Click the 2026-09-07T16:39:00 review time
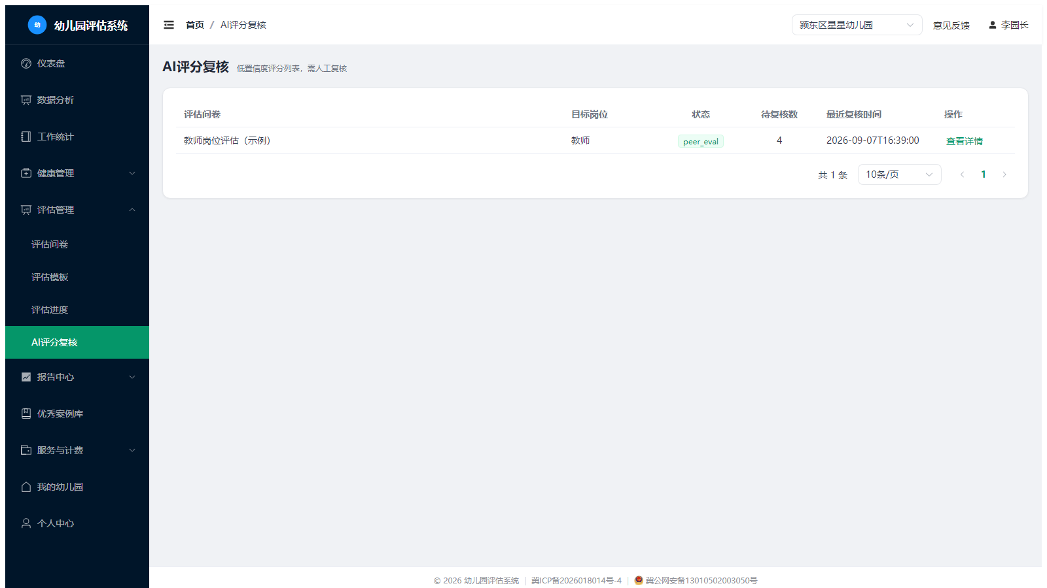This screenshot has height=588, width=1047. [x=872, y=140]
